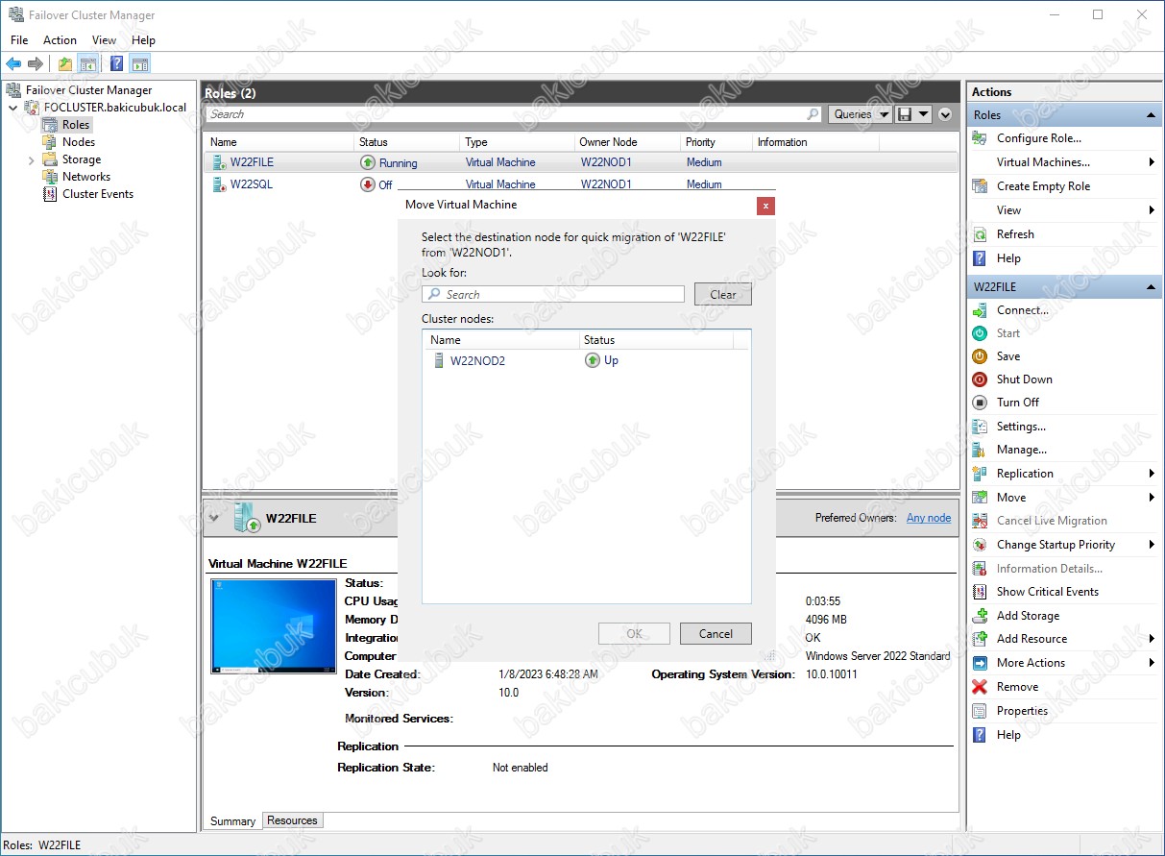Click the Forward arrow in the toolbar
The height and width of the screenshot is (856, 1165).
click(36, 64)
